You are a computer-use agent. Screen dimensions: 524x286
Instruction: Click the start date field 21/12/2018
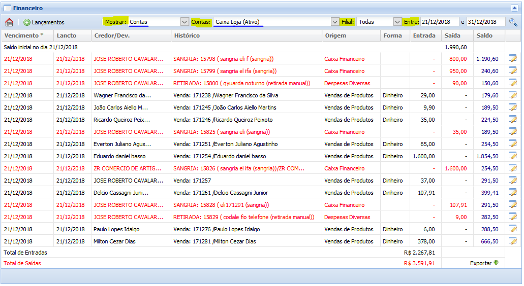click(x=440, y=22)
